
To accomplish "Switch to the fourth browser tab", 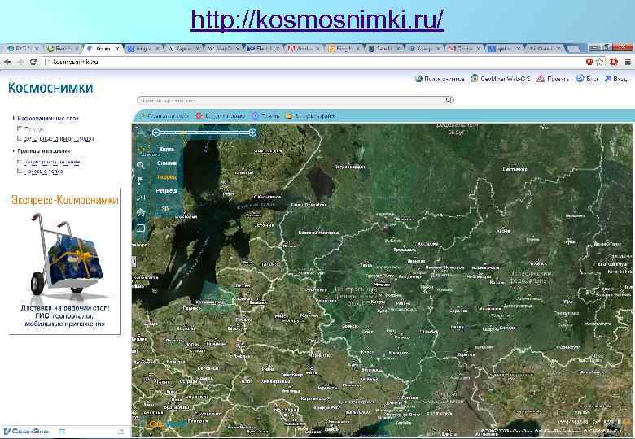I will pyautogui.click(x=142, y=49).
